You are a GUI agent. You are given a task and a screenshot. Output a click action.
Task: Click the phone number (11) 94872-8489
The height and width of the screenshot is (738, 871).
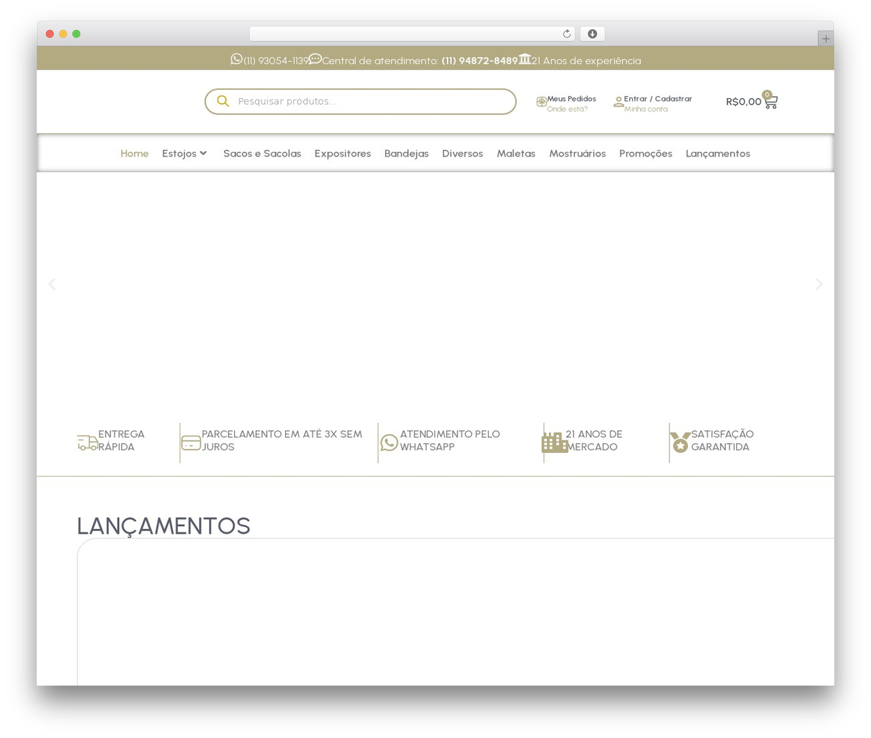click(480, 61)
